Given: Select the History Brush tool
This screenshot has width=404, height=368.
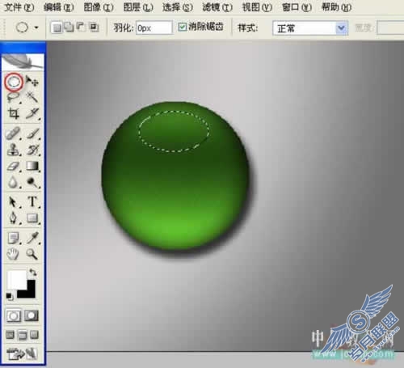Looking at the screenshot, I should pos(33,150).
